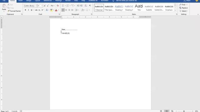Click the Paste button
This screenshot has width=200, height=112.
(4, 7)
